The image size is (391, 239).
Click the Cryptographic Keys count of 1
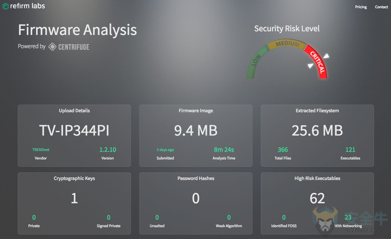click(x=74, y=198)
